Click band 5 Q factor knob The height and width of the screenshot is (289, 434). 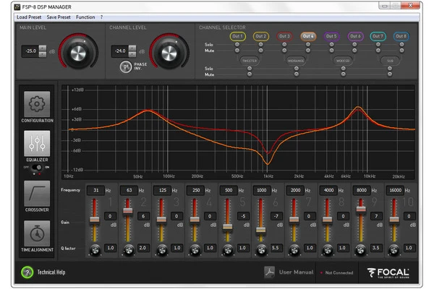click(228, 250)
